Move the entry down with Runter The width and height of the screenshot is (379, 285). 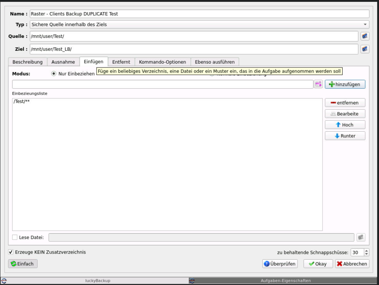[x=345, y=136]
